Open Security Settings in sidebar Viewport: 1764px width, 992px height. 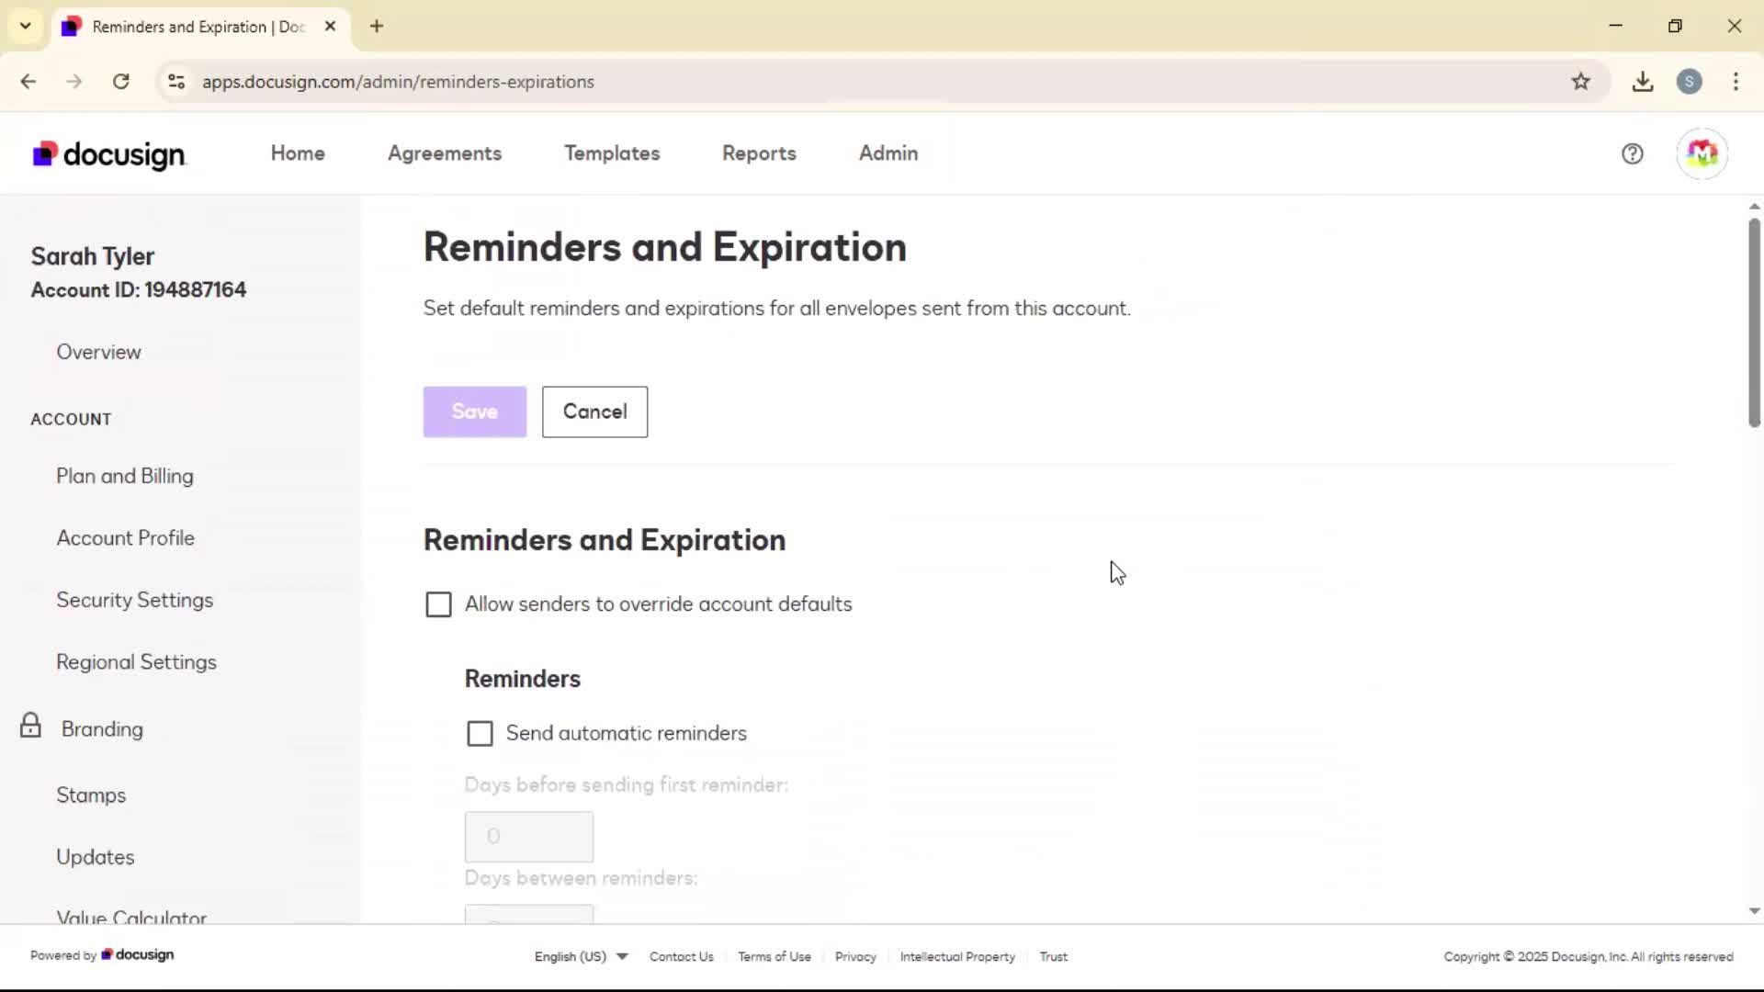[x=134, y=600]
